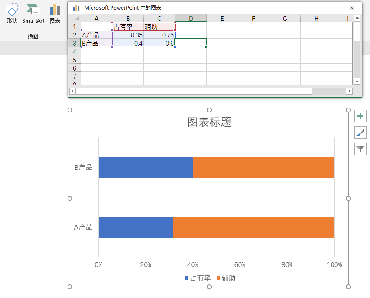Image resolution: width=370 pixels, height=298 pixels.
Task: Click the 100% axis label
Action: (x=334, y=265)
